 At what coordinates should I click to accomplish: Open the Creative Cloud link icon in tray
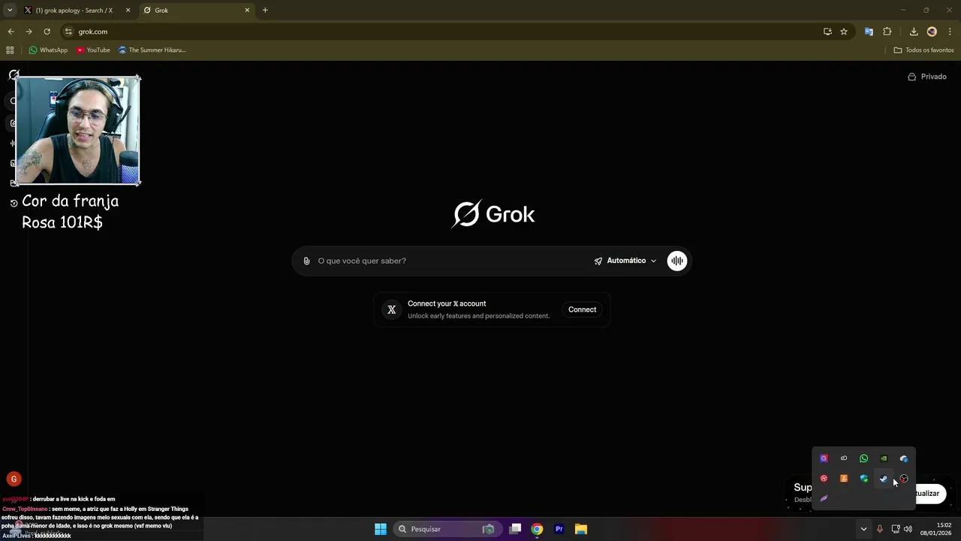pos(844,458)
